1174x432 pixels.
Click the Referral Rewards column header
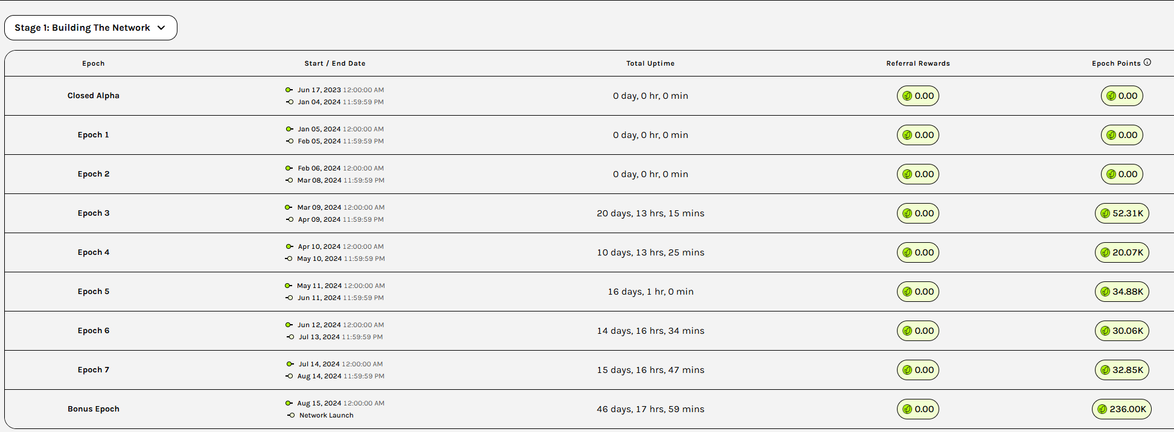918,63
